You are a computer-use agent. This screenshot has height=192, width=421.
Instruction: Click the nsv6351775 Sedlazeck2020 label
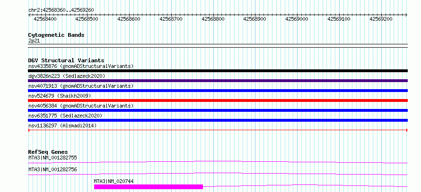pos(65,116)
